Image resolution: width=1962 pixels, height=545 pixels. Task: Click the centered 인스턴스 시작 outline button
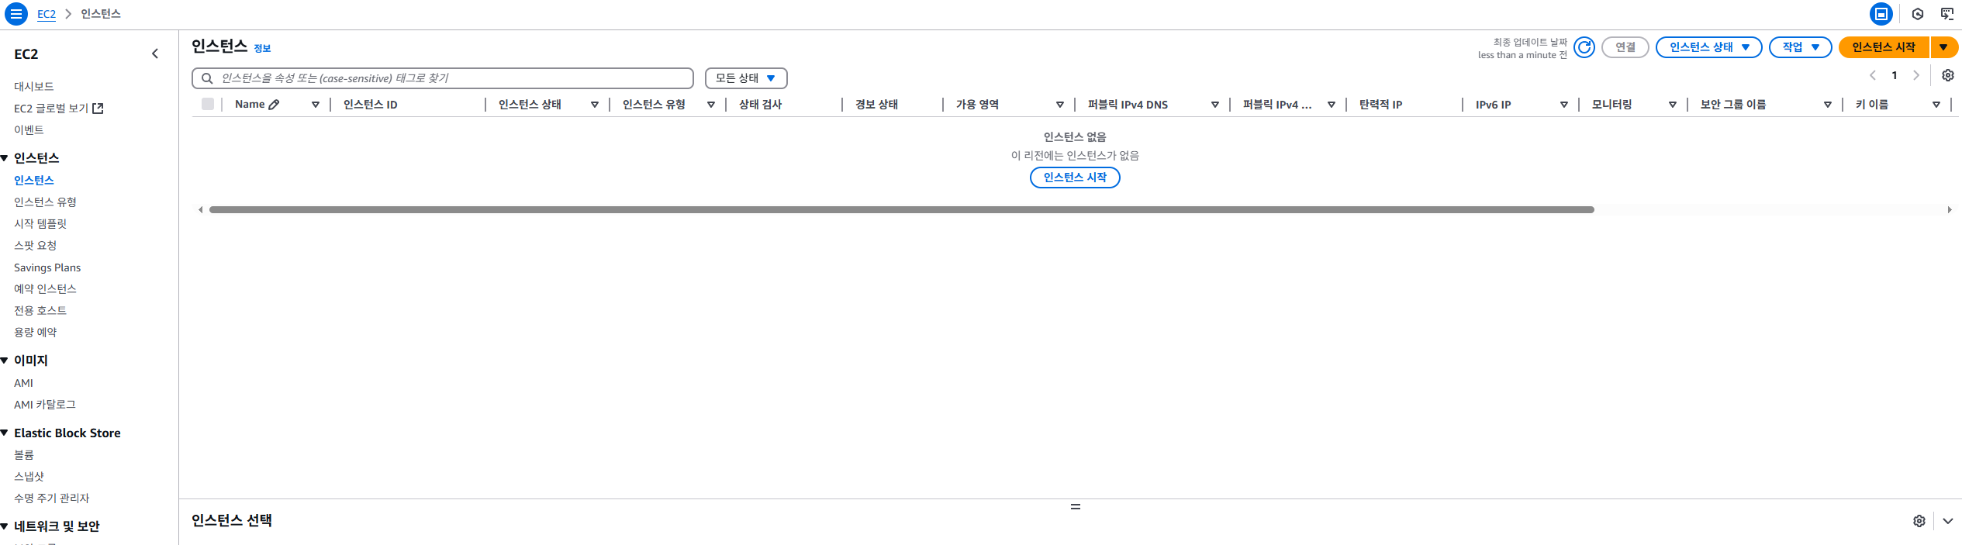(x=1075, y=178)
